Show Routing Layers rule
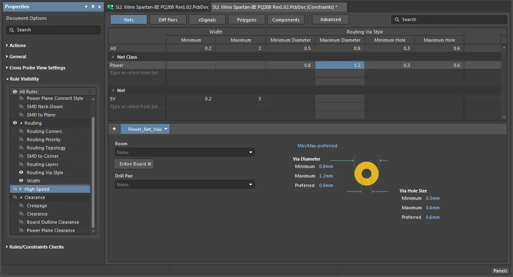 (22, 164)
